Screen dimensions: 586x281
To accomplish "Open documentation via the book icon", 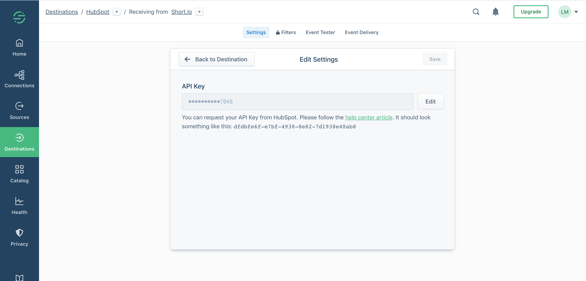I will pos(19,277).
